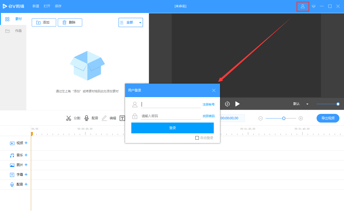This screenshot has height=211, width=344.
Task: Open the 注册帐号 register account link
Action: 208,104
